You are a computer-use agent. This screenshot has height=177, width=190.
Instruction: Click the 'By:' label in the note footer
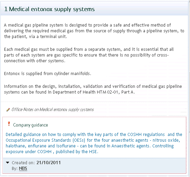click(x=15, y=169)
